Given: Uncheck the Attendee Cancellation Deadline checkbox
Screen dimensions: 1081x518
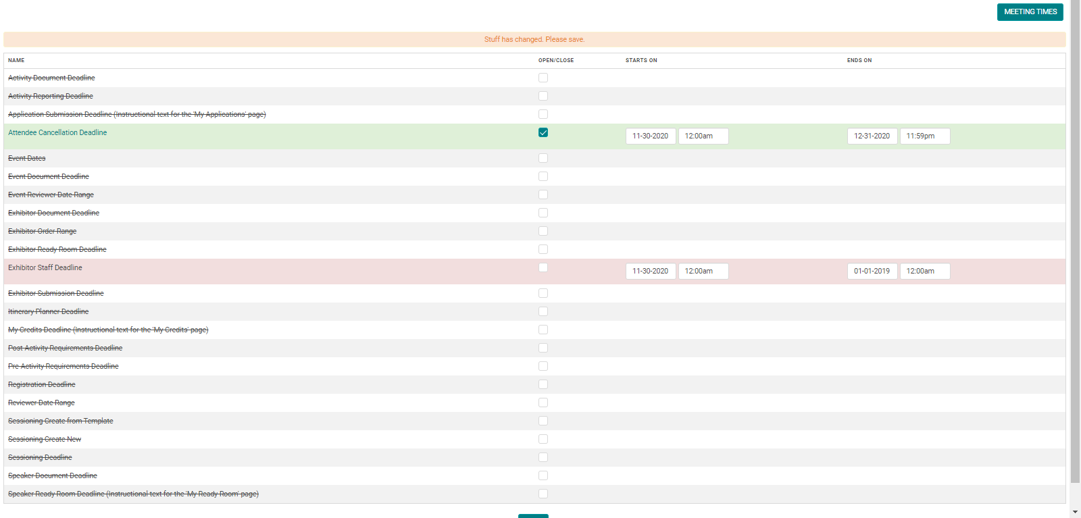Looking at the screenshot, I should pyautogui.click(x=543, y=132).
